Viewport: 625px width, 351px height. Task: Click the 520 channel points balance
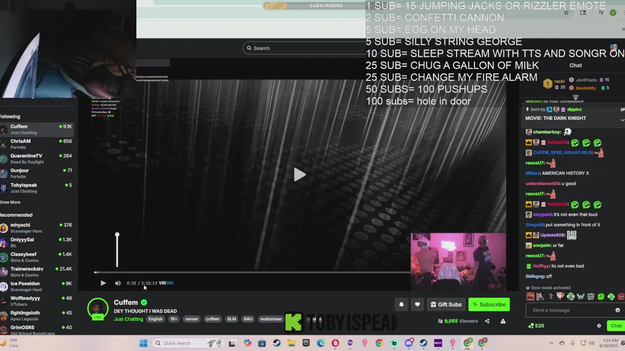click(537, 326)
